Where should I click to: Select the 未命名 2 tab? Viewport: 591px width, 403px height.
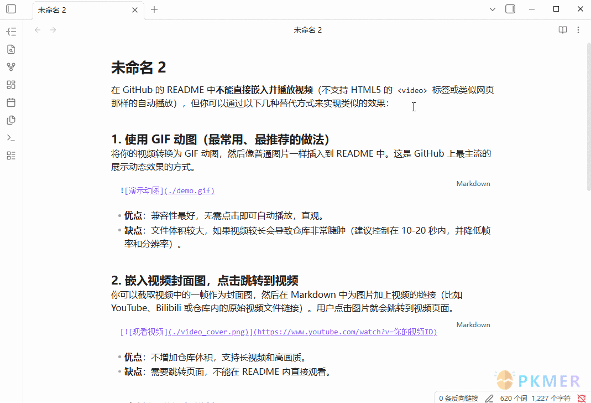88,10
